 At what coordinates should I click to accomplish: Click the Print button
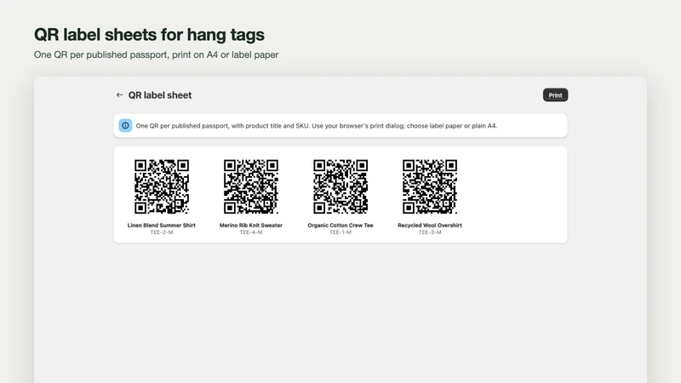(x=555, y=95)
